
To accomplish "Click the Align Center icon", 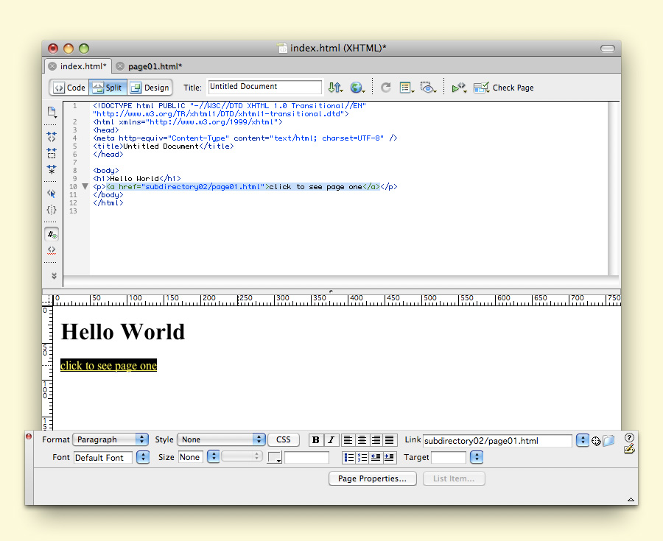I will click(362, 440).
